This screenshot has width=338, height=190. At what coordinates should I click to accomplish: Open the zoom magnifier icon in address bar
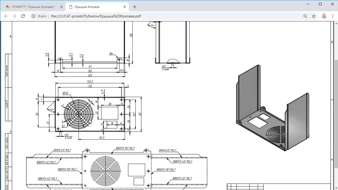(305, 16)
